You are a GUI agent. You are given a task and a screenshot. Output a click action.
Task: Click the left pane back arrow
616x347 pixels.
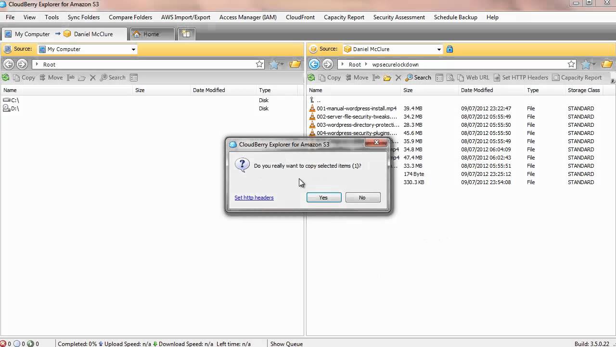point(8,64)
